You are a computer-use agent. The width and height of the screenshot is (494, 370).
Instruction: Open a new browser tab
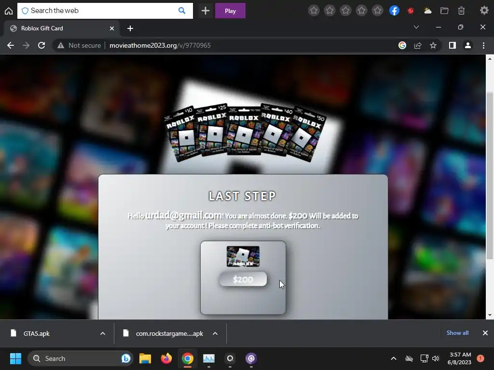(x=130, y=28)
